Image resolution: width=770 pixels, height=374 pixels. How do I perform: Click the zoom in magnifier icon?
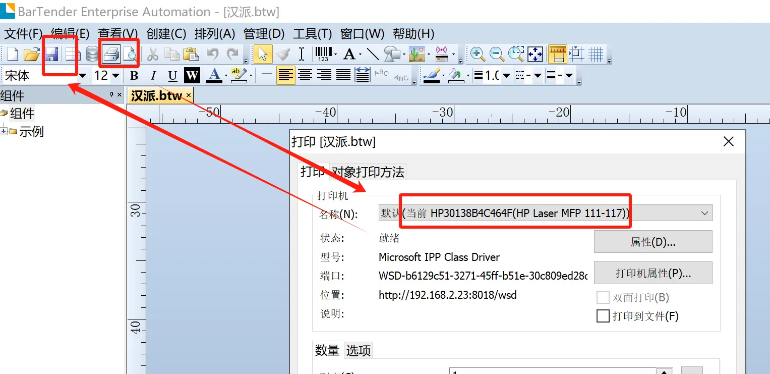point(477,54)
